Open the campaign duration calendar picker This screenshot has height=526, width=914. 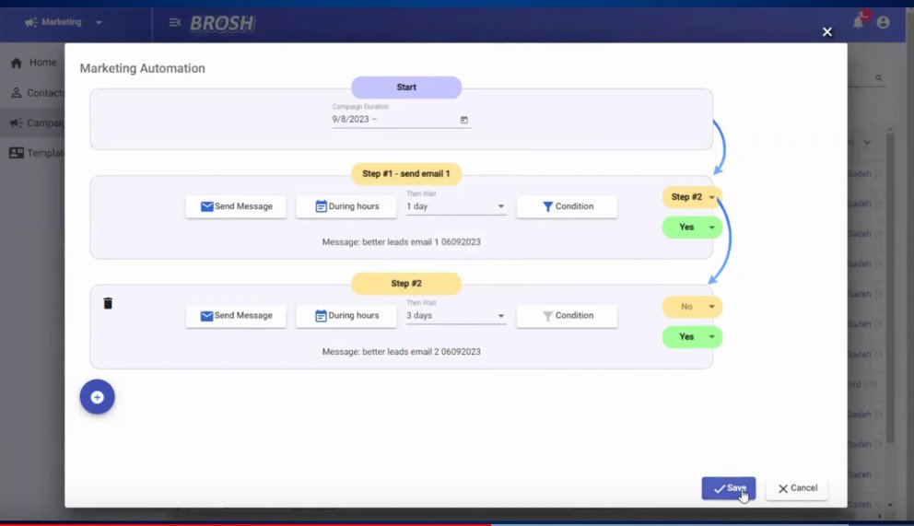click(463, 120)
